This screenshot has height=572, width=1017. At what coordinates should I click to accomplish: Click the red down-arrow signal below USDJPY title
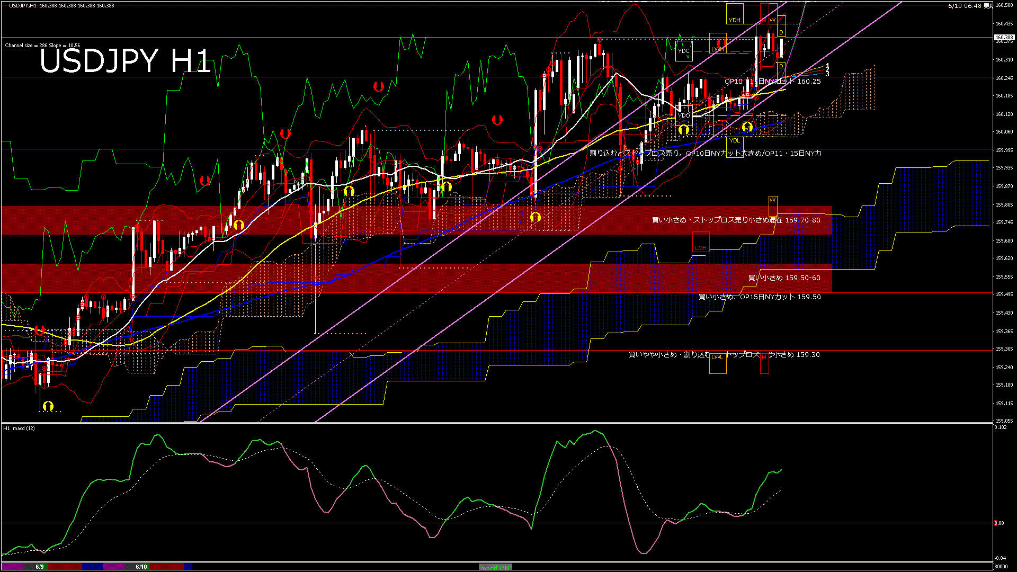pos(205,181)
